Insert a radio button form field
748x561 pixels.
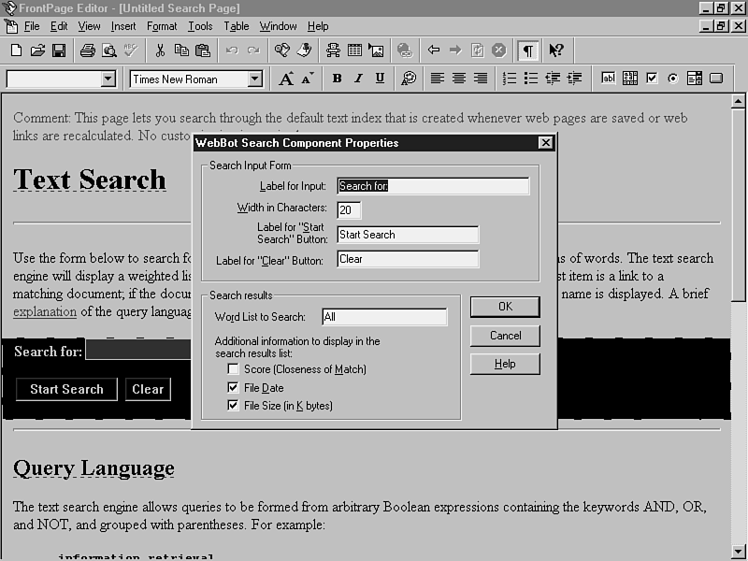(x=673, y=79)
